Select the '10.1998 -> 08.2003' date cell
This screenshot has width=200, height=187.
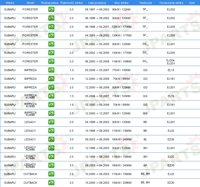tap(97, 131)
